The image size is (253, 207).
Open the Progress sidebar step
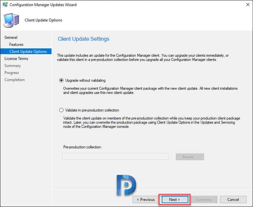point(12,73)
